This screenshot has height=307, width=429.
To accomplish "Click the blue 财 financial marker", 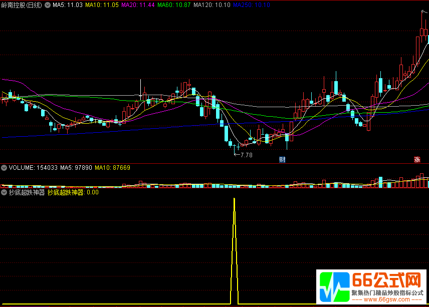I will 282,160.
